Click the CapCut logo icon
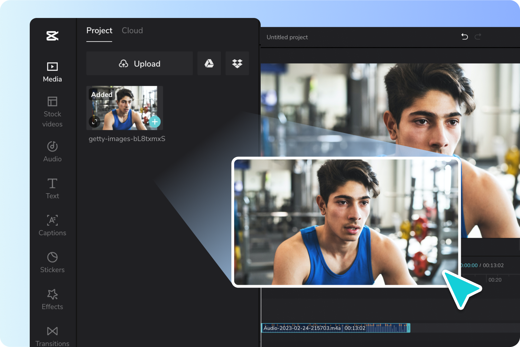Image resolution: width=520 pixels, height=347 pixels. pyautogui.click(x=53, y=36)
